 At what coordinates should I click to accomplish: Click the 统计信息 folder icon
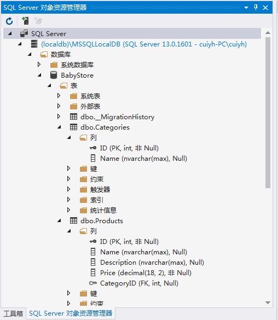[x=83, y=210]
